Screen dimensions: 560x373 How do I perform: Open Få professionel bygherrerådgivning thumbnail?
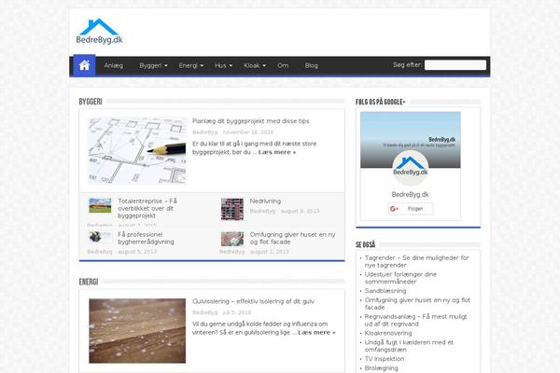pos(100,237)
